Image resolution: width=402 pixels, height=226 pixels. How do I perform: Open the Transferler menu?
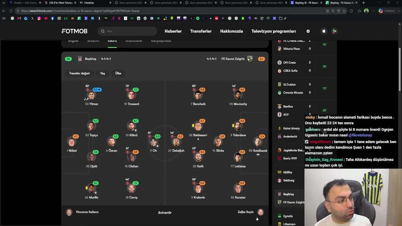[201, 31]
